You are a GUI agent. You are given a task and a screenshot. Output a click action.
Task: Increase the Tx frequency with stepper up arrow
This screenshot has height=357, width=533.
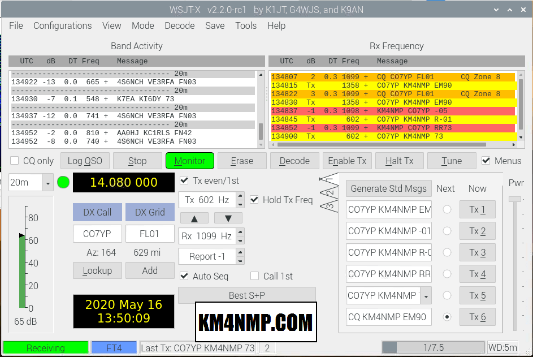pyautogui.click(x=241, y=196)
